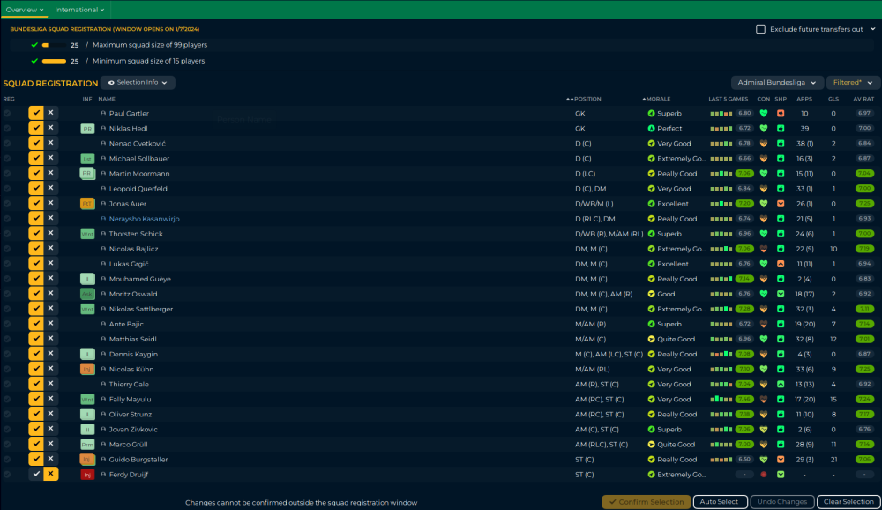The image size is (882, 510).
Task: Open the Overview tab menu
Action: click(x=24, y=10)
